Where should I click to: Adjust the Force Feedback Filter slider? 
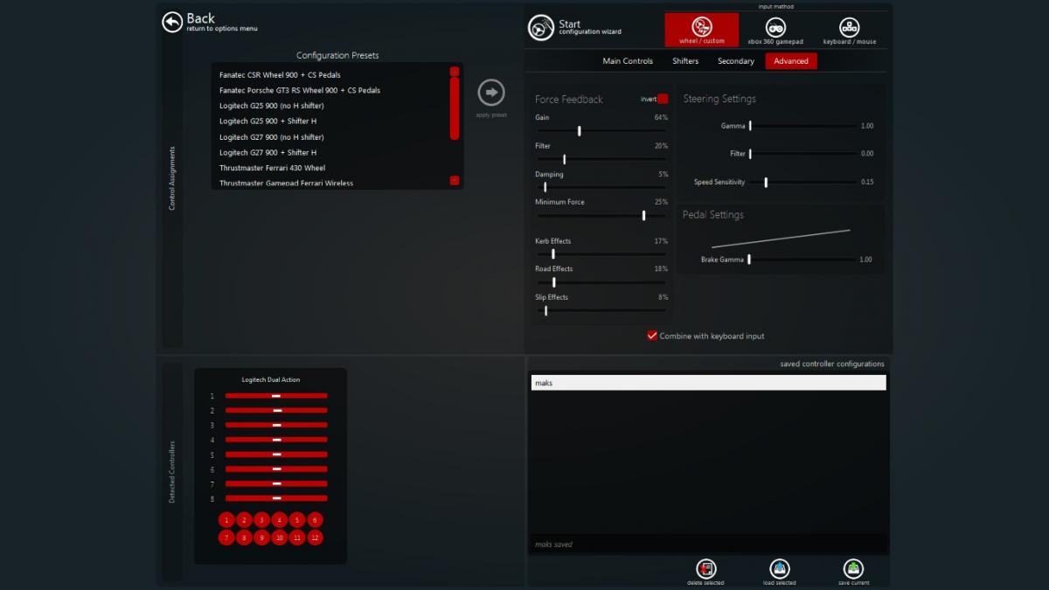(x=601, y=159)
